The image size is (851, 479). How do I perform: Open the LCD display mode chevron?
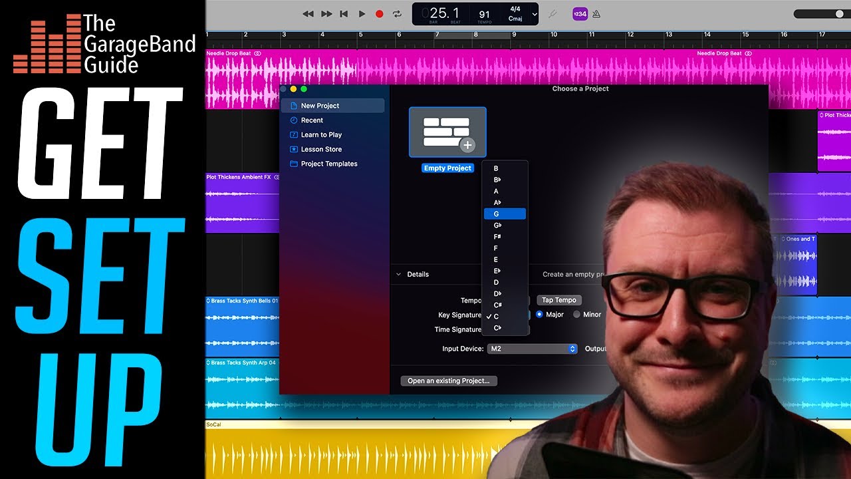[535, 14]
